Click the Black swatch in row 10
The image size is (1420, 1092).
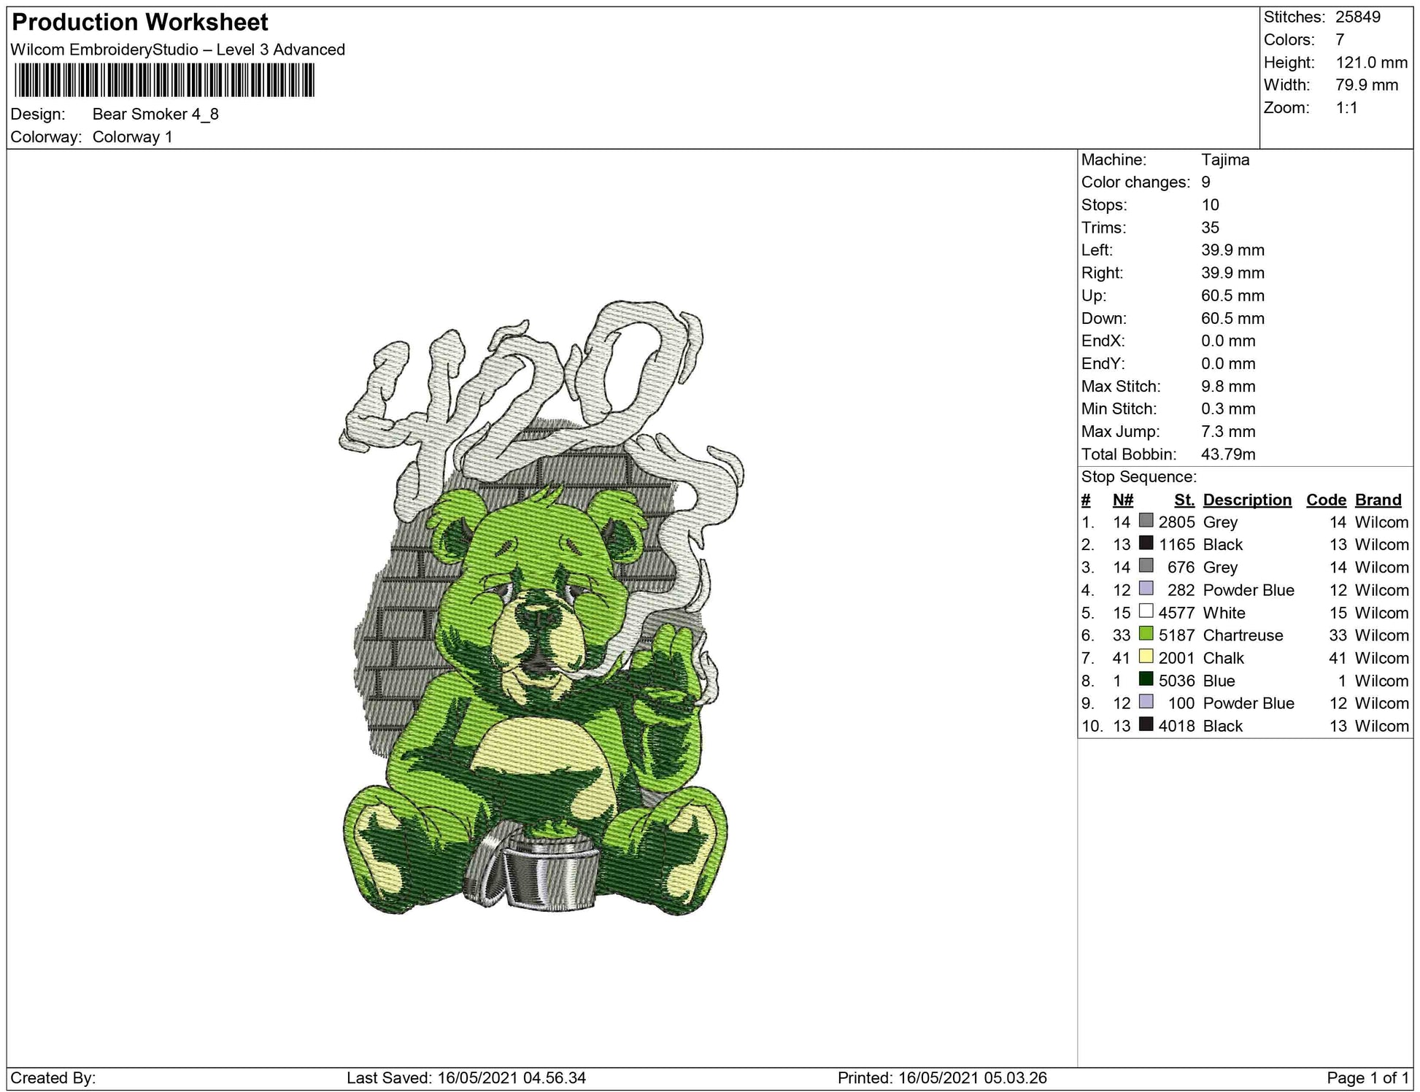(x=1146, y=724)
